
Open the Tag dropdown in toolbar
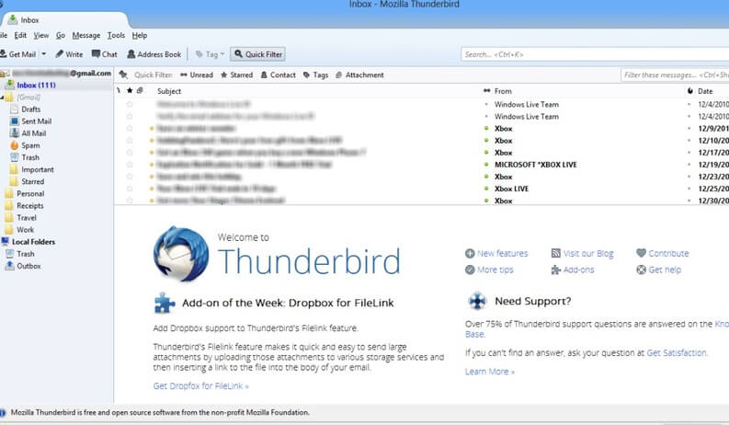[211, 54]
